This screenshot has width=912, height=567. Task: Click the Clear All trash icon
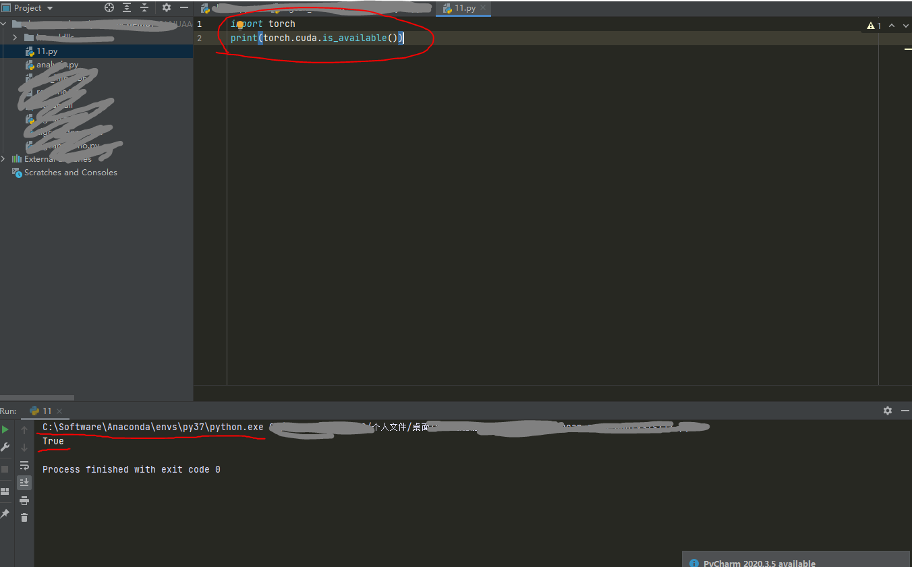24,517
